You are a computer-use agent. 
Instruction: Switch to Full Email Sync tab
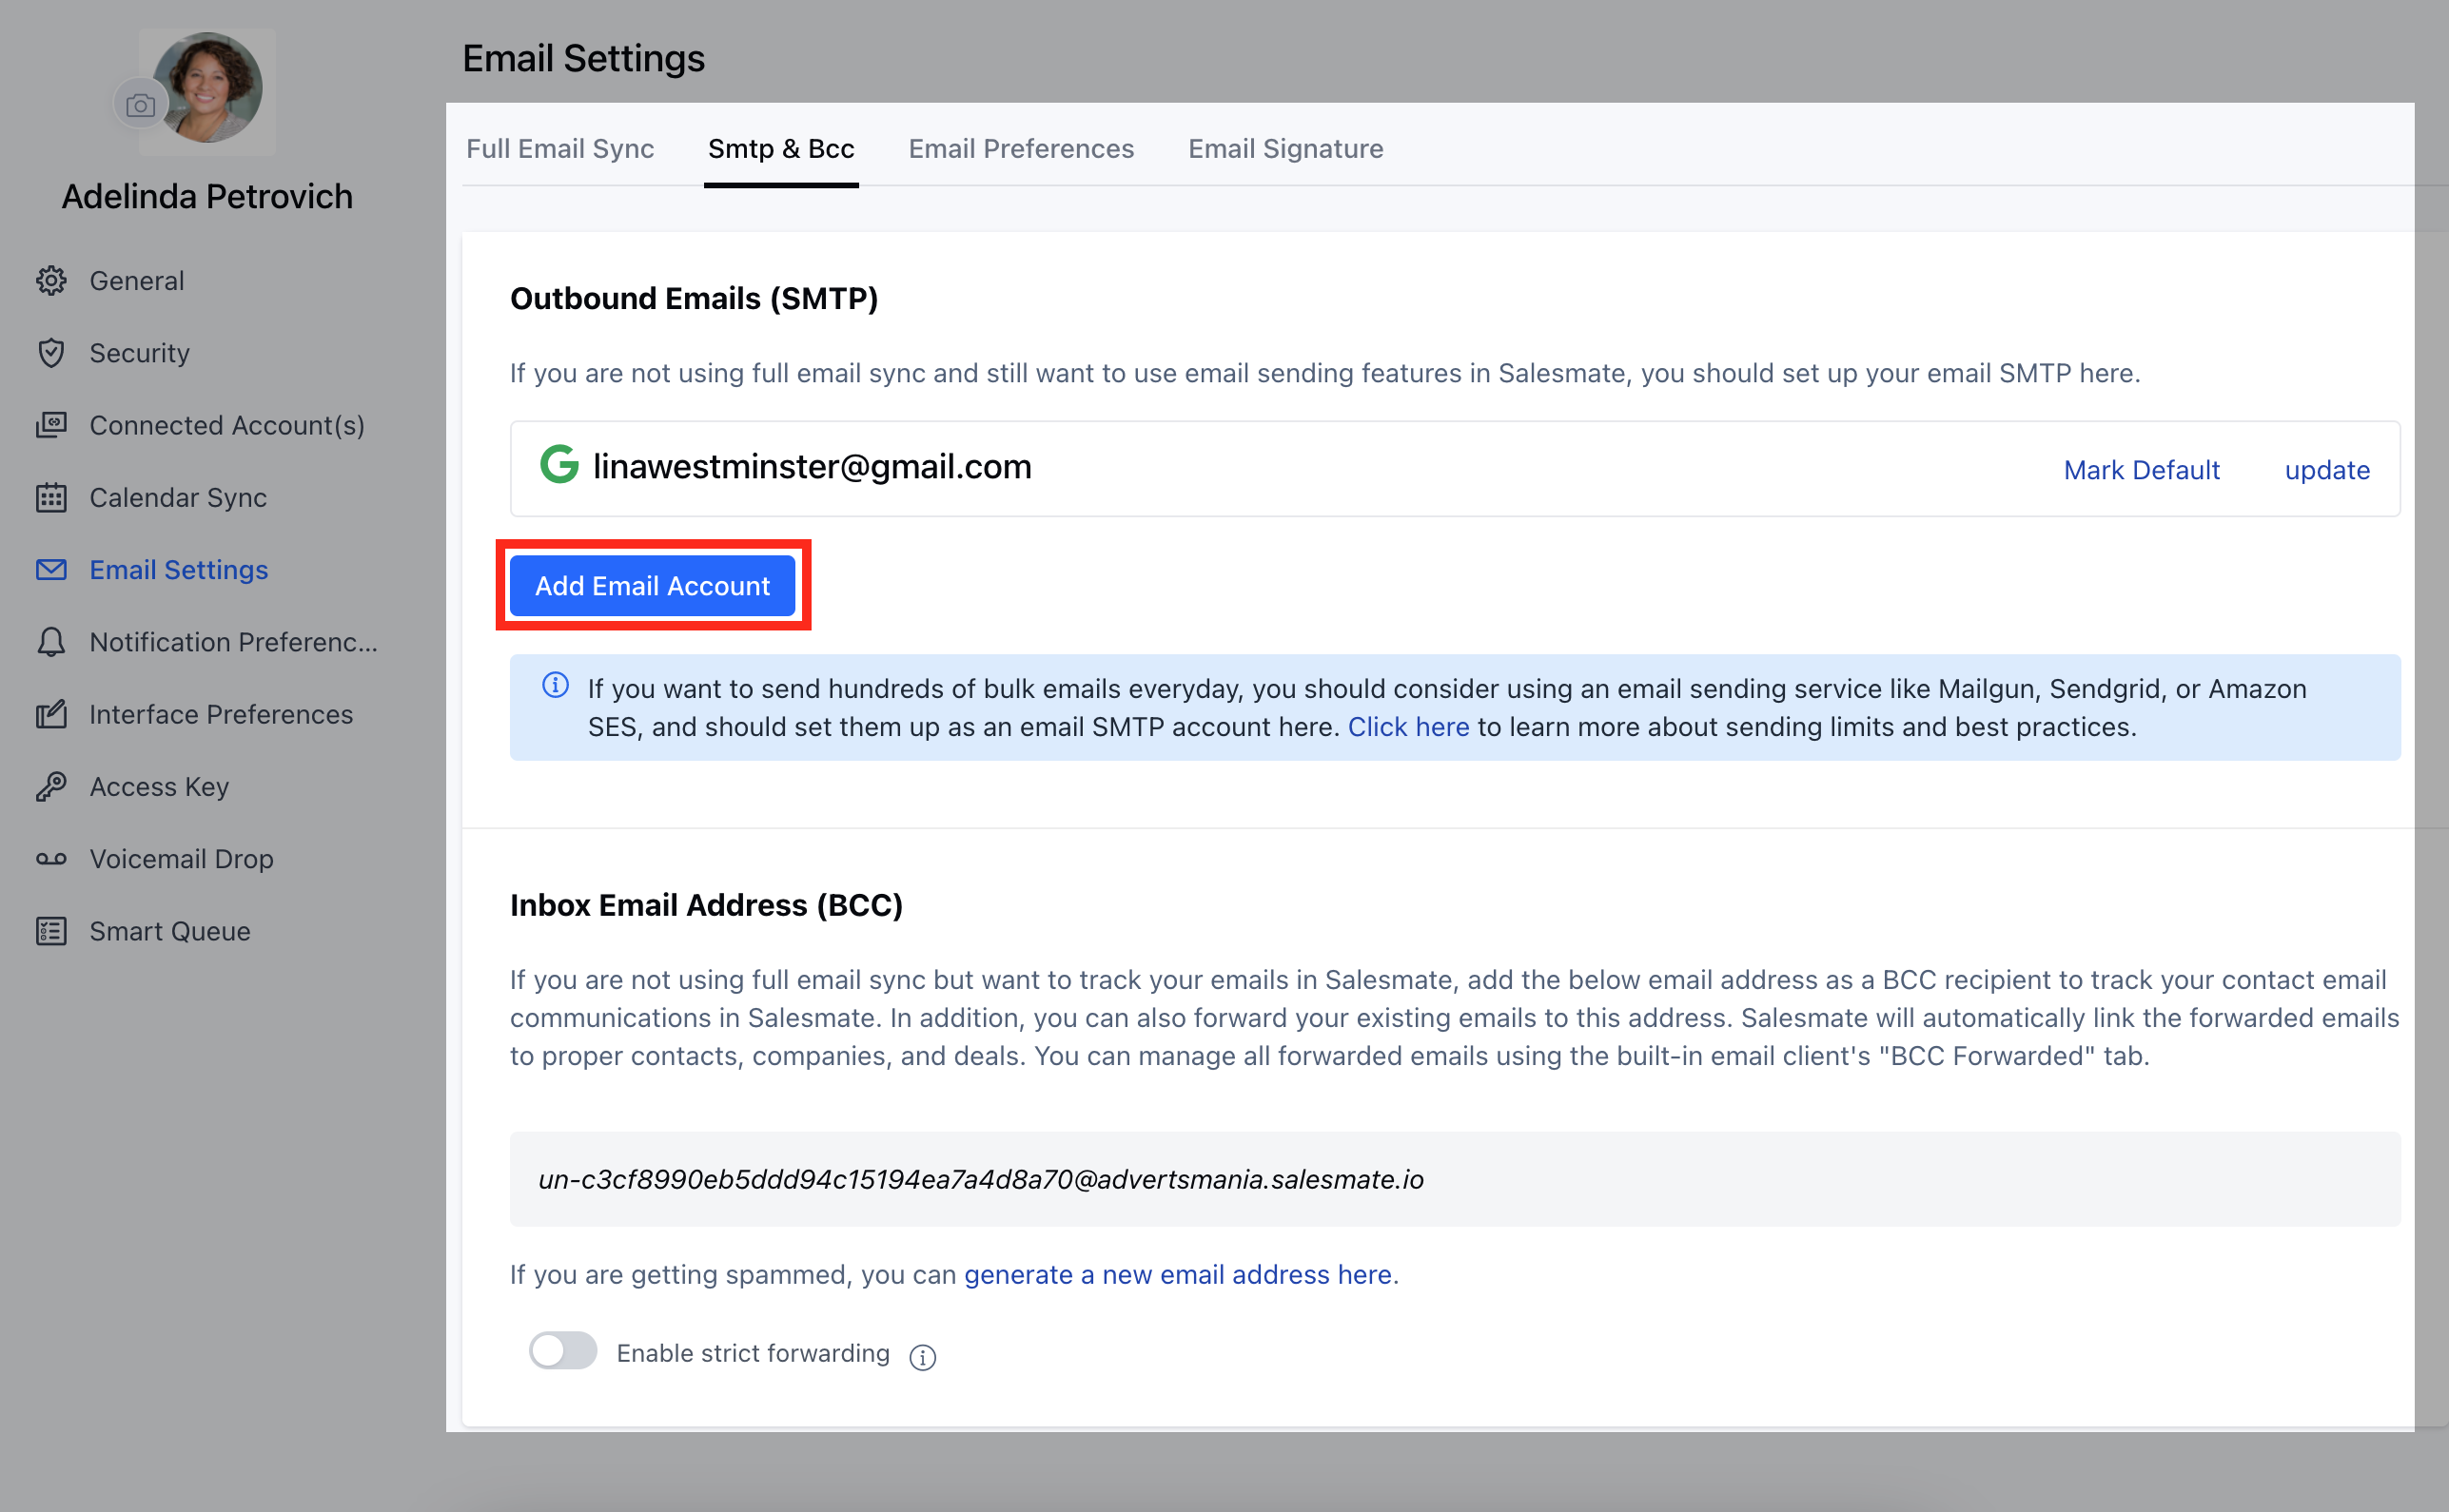pyautogui.click(x=560, y=149)
